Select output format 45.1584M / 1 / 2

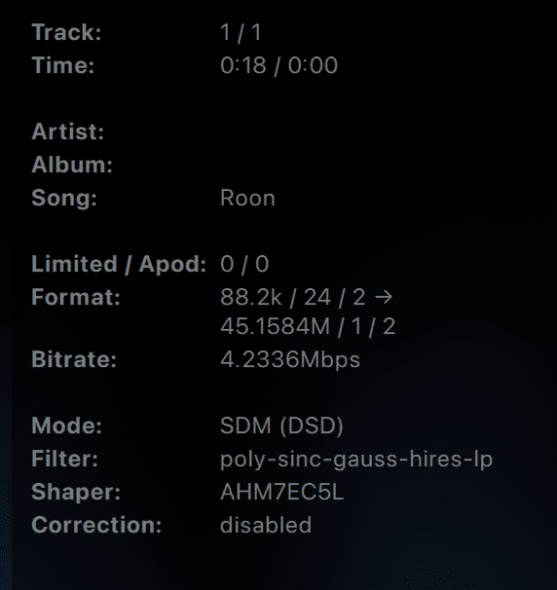click(x=308, y=326)
